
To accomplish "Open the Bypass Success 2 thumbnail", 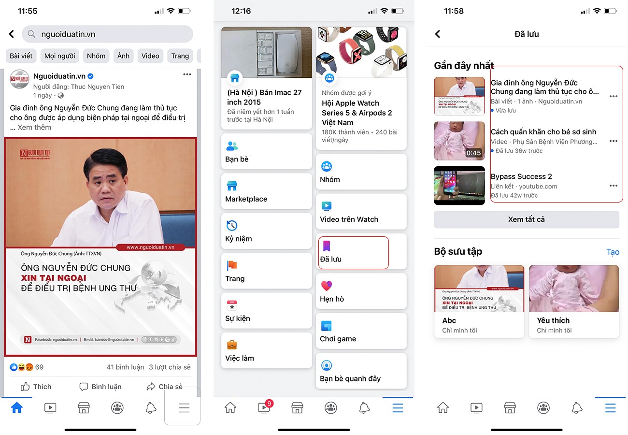I will (459, 186).
